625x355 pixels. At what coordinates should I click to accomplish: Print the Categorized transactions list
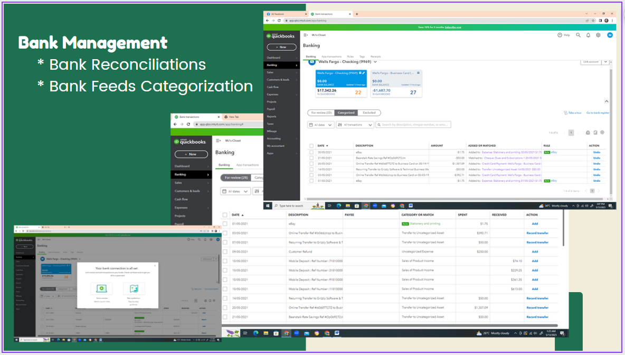click(x=588, y=133)
